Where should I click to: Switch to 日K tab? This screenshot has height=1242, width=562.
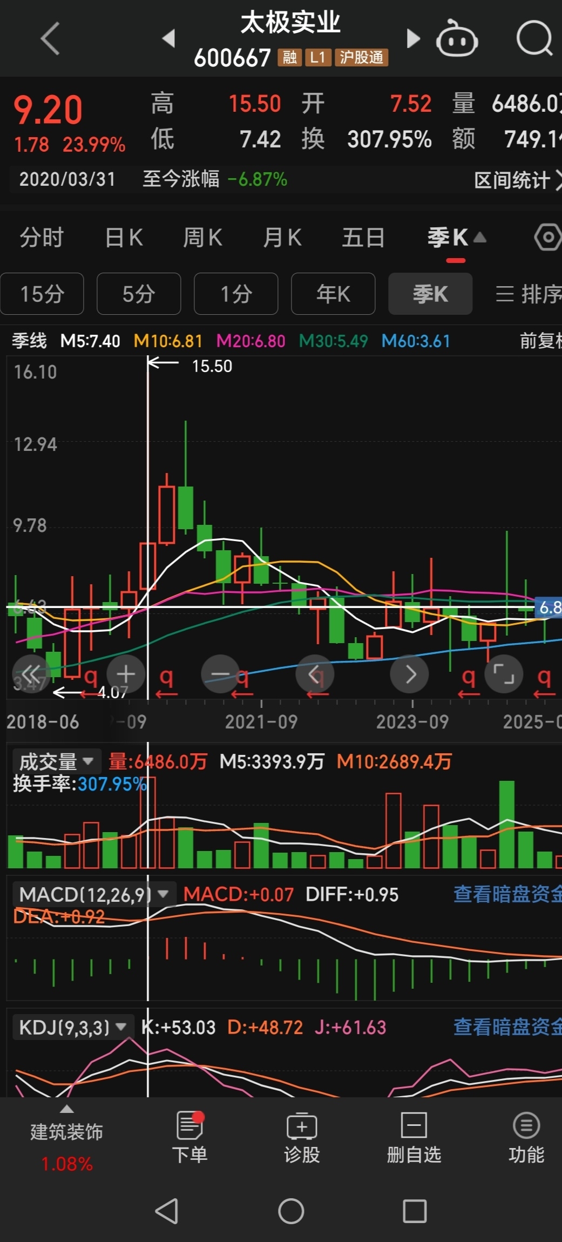pos(124,238)
